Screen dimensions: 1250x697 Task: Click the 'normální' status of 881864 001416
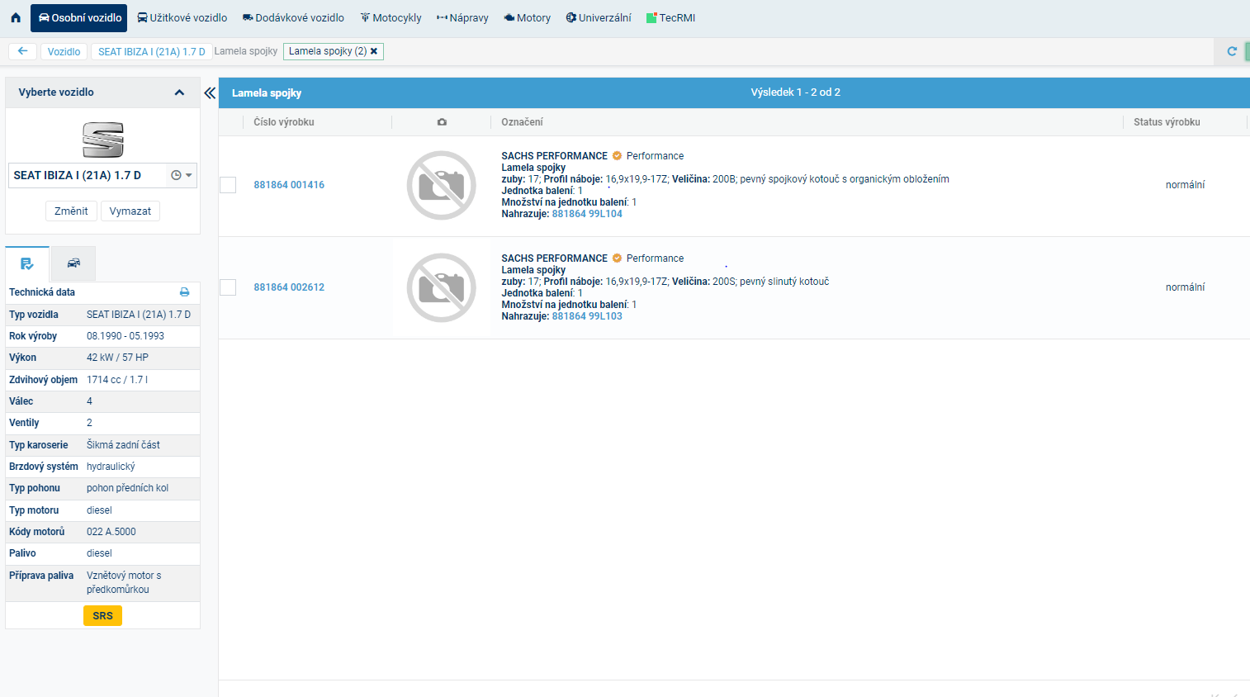tap(1185, 185)
